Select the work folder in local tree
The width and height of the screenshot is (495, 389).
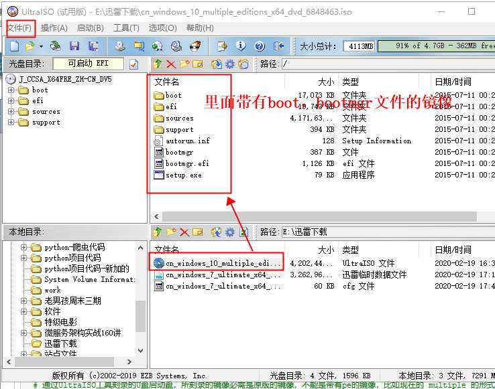(52, 290)
